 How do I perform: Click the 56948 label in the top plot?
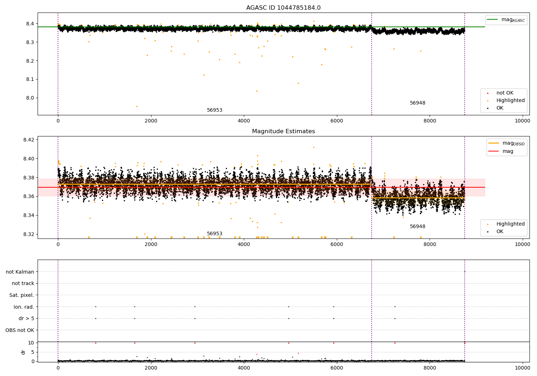pos(417,103)
